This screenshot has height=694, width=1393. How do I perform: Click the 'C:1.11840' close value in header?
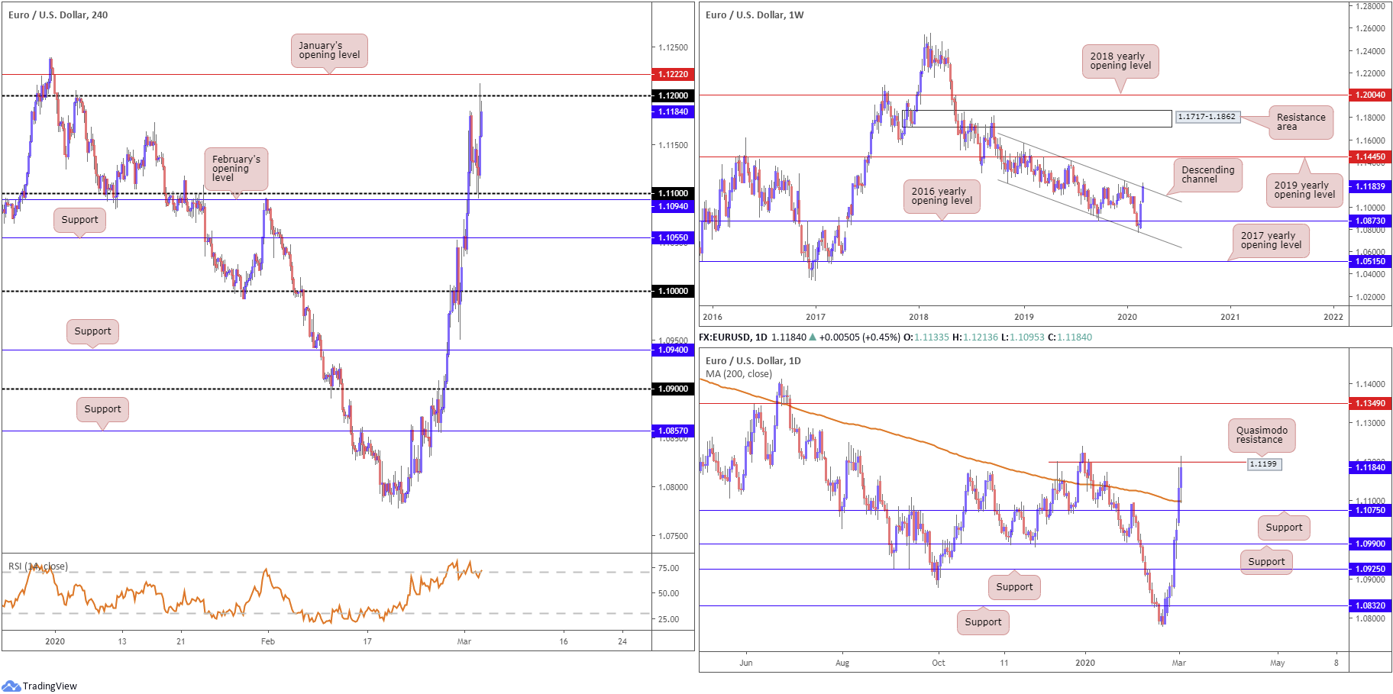[1069, 337]
